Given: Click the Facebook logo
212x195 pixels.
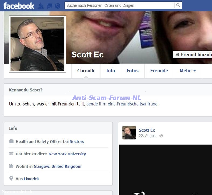Looking at the screenshot, I should click(19, 6).
